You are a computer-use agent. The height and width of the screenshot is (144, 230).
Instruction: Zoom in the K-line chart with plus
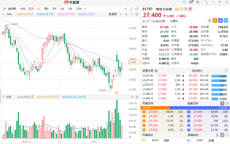[x=126, y=14]
